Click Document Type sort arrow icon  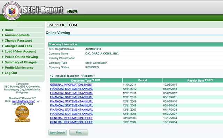[93, 80]
